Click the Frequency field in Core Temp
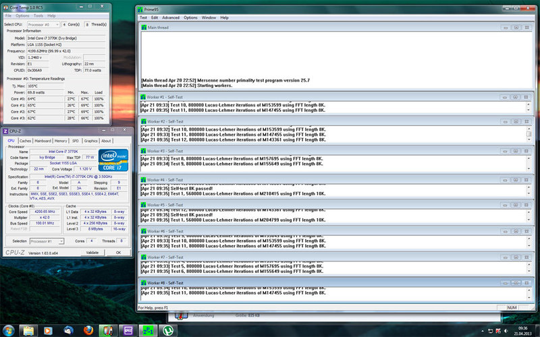The image size is (540, 337). pyautogui.click(x=66, y=51)
